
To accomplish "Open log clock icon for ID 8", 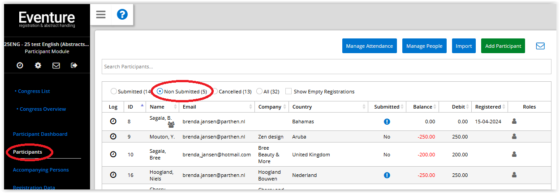I will pos(113,122).
